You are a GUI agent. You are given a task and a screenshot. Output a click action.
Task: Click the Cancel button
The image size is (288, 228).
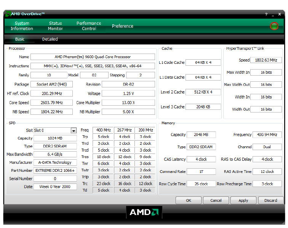click(216, 201)
